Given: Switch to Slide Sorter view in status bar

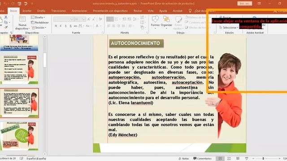Looking at the screenshot, I should point(229,159).
